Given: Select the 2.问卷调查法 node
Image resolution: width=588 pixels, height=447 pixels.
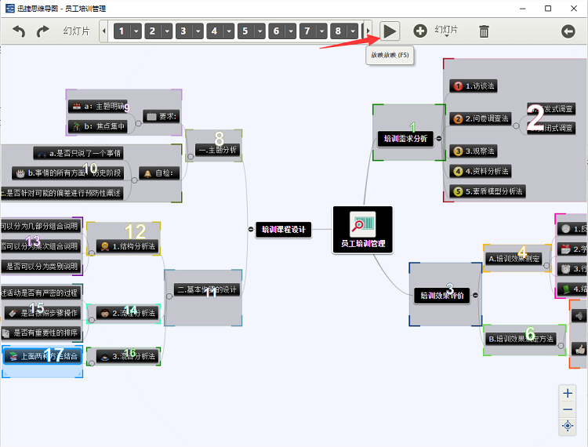Looking at the screenshot, I should tap(481, 118).
